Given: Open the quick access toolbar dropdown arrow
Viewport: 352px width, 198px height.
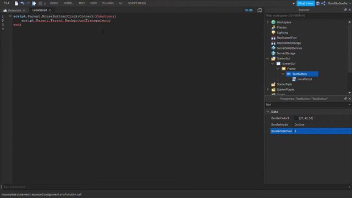Looking at the screenshot, I should 45,4.
